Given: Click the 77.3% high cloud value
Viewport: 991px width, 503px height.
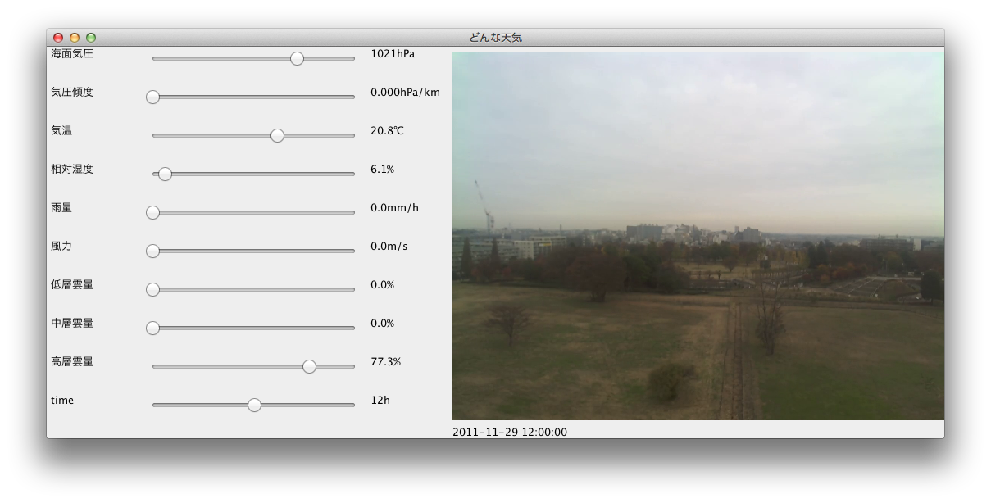Looking at the screenshot, I should (385, 362).
